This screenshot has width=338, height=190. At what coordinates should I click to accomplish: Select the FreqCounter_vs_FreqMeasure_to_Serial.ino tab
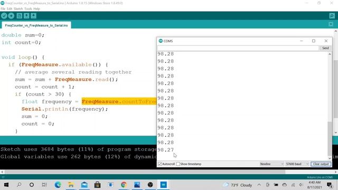(36, 25)
